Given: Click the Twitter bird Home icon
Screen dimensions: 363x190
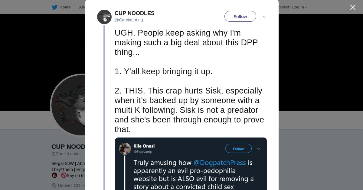Looking at the screenshot, I should pyautogui.click(x=54, y=7).
